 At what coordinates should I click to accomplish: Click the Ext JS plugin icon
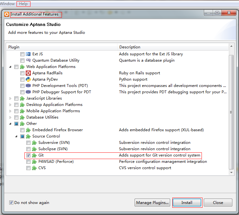pos(28,54)
